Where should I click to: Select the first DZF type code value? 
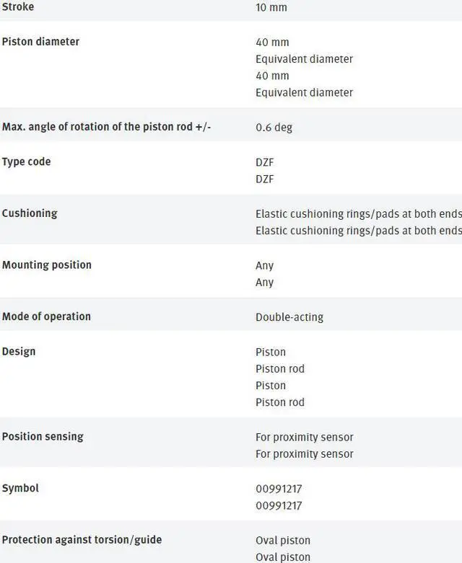[265, 162]
